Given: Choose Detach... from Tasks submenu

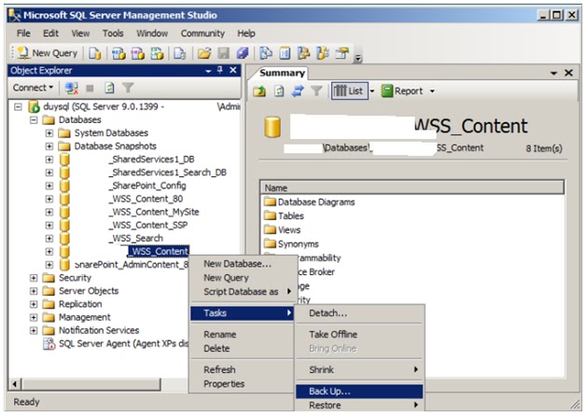Looking at the screenshot, I should [359, 313].
